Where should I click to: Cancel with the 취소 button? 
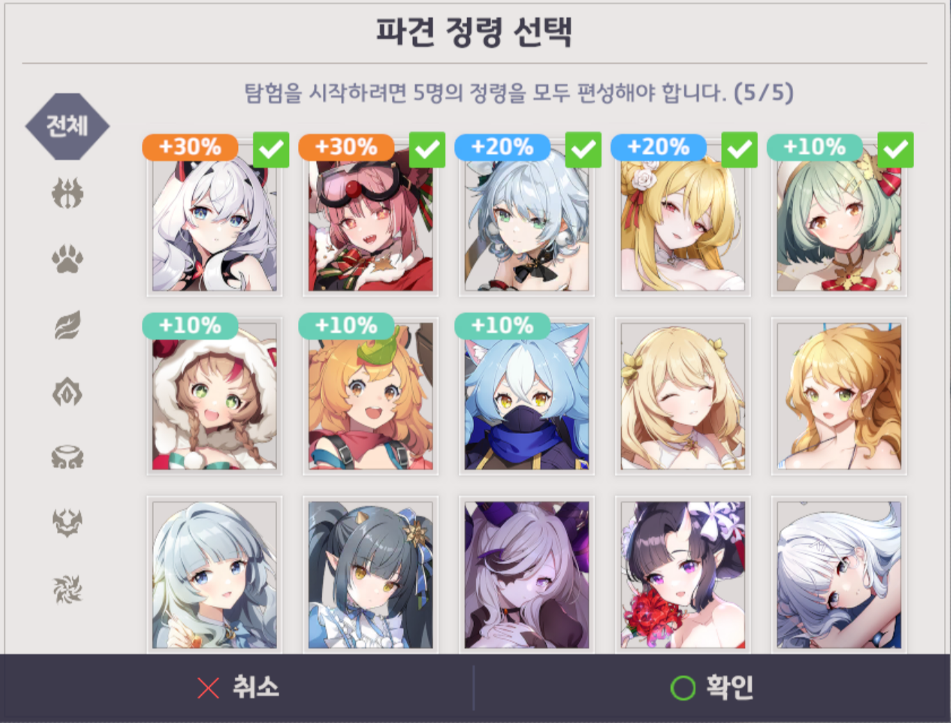point(238,688)
